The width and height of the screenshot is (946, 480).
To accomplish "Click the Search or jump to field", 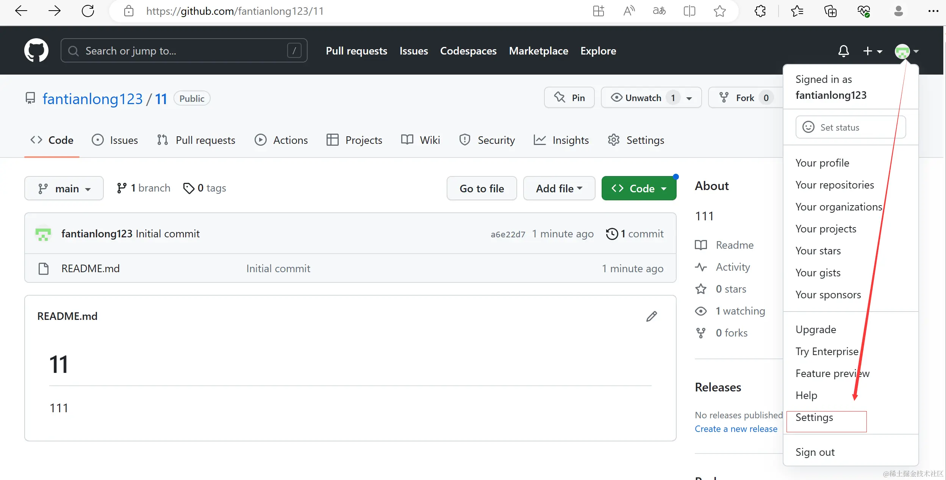I will (184, 51).
